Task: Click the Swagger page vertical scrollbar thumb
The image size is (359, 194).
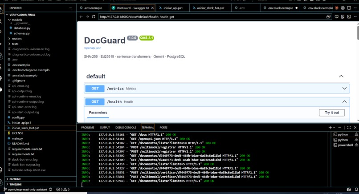Action: [358, 33]
